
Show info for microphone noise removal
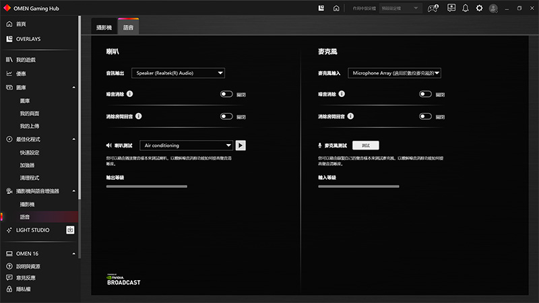point(342,94)
